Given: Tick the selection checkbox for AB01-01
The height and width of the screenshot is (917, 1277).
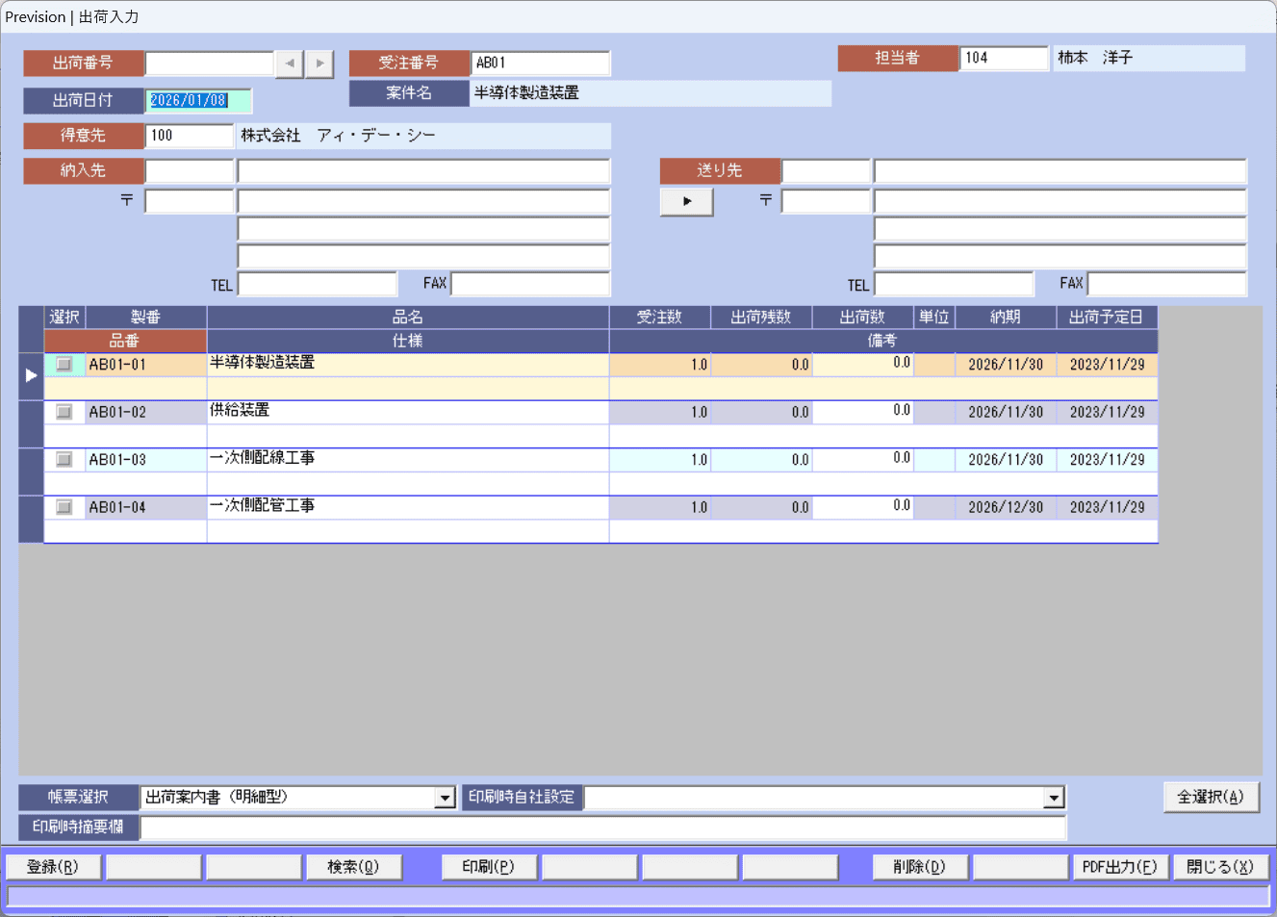Looking at the screenshot, I should click(64, 365).
